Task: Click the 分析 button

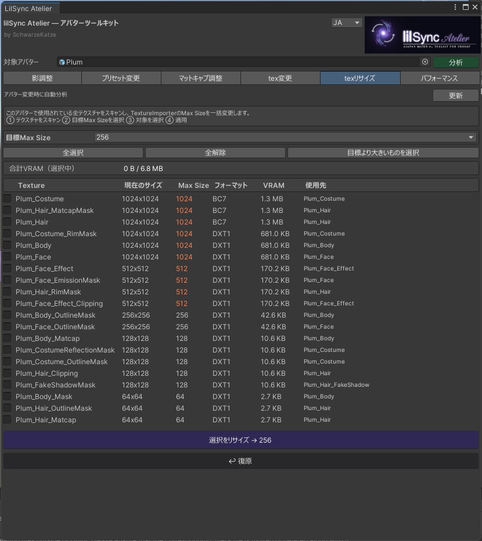Action: [455, 62]
